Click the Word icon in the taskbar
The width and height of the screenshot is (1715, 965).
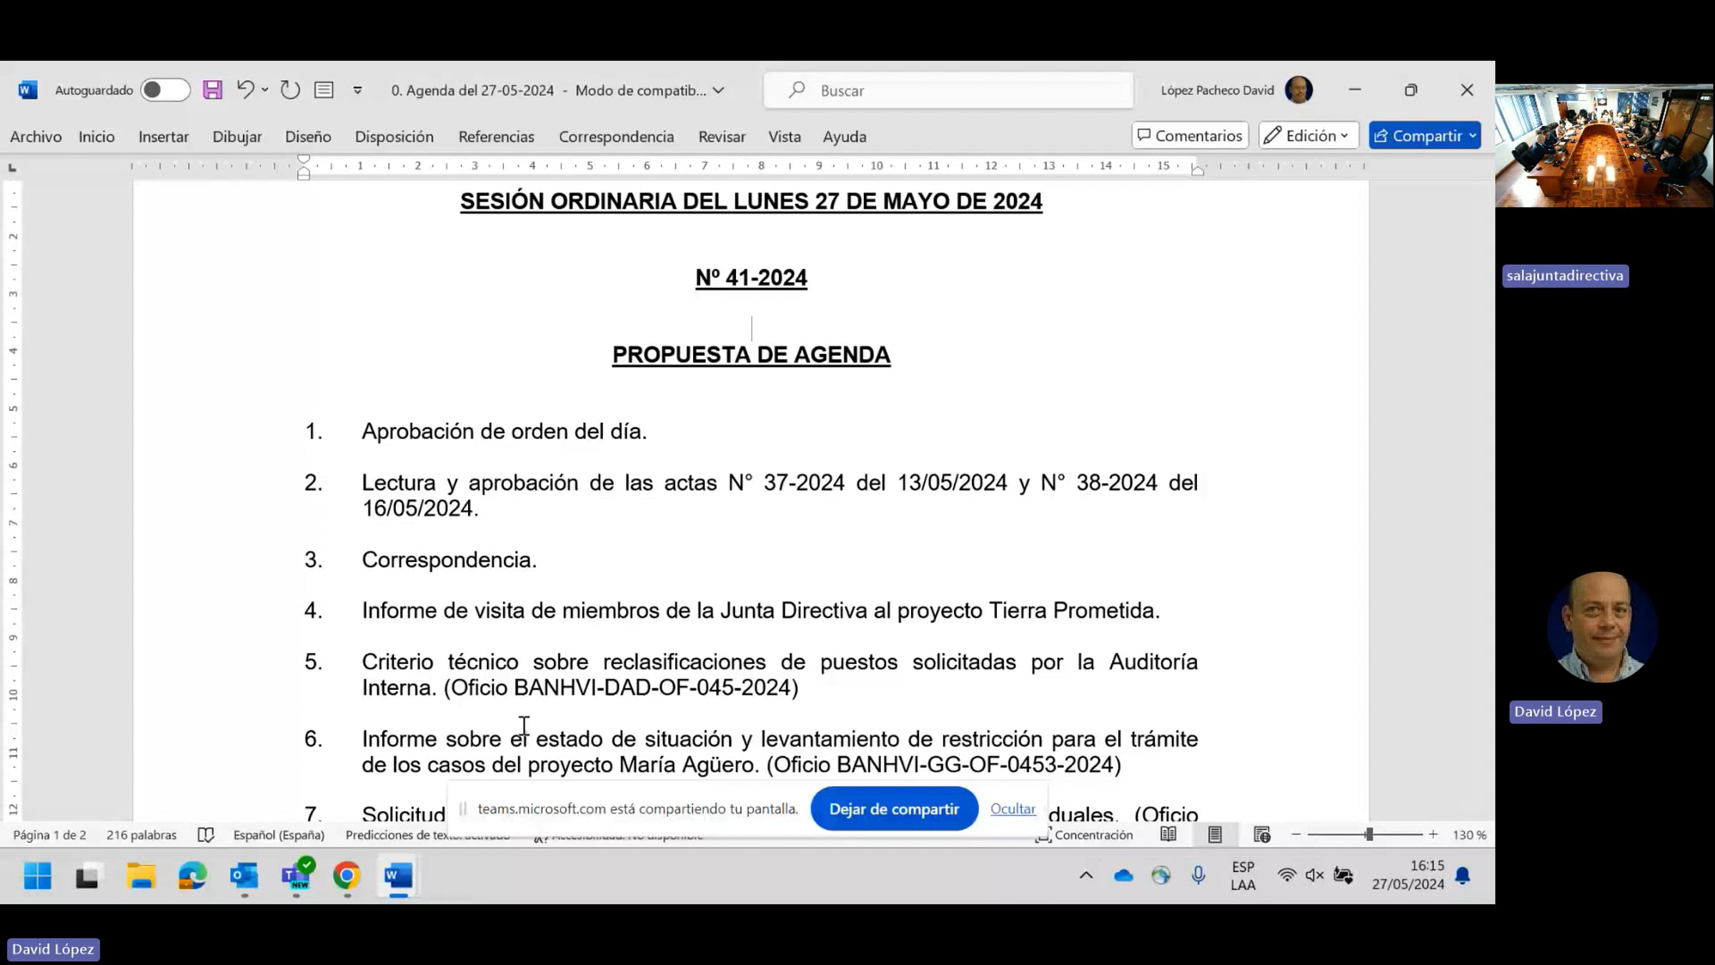coord(399,876)
